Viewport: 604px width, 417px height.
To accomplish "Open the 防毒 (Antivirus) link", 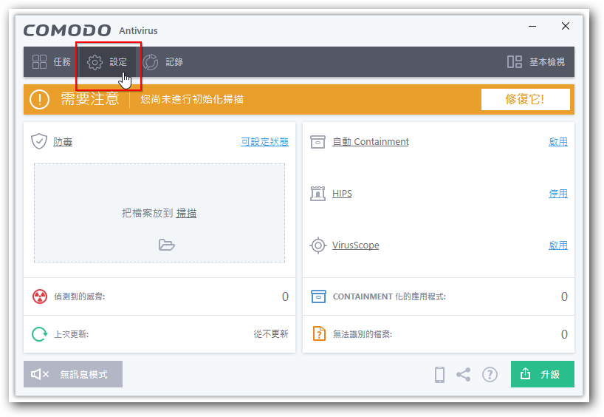I will (63, 142).
